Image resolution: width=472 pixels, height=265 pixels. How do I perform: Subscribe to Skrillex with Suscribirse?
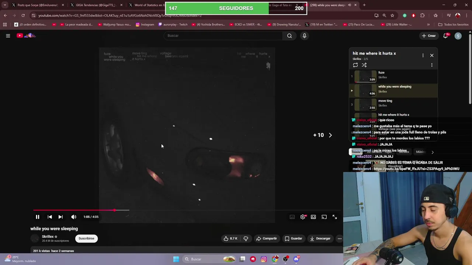[x=86, y=239]
